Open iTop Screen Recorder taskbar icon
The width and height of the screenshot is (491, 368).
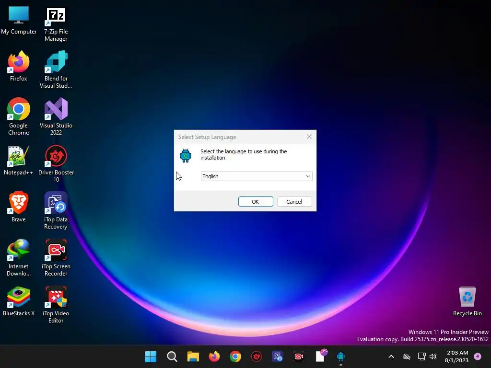[x=299, y=356]
